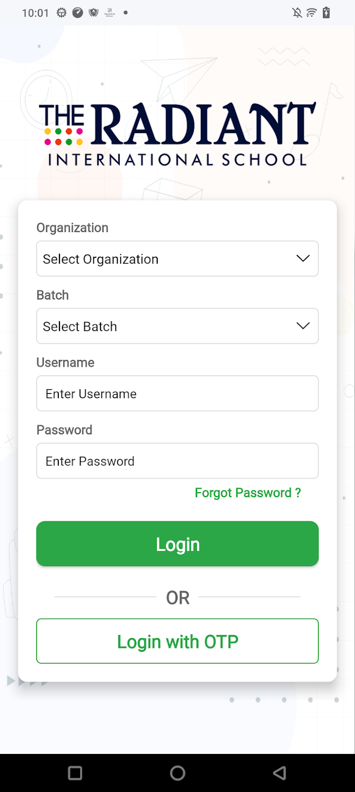355x792 pixels.
Task: Open the Select Organization dropdown
Action: coord(177,258)
